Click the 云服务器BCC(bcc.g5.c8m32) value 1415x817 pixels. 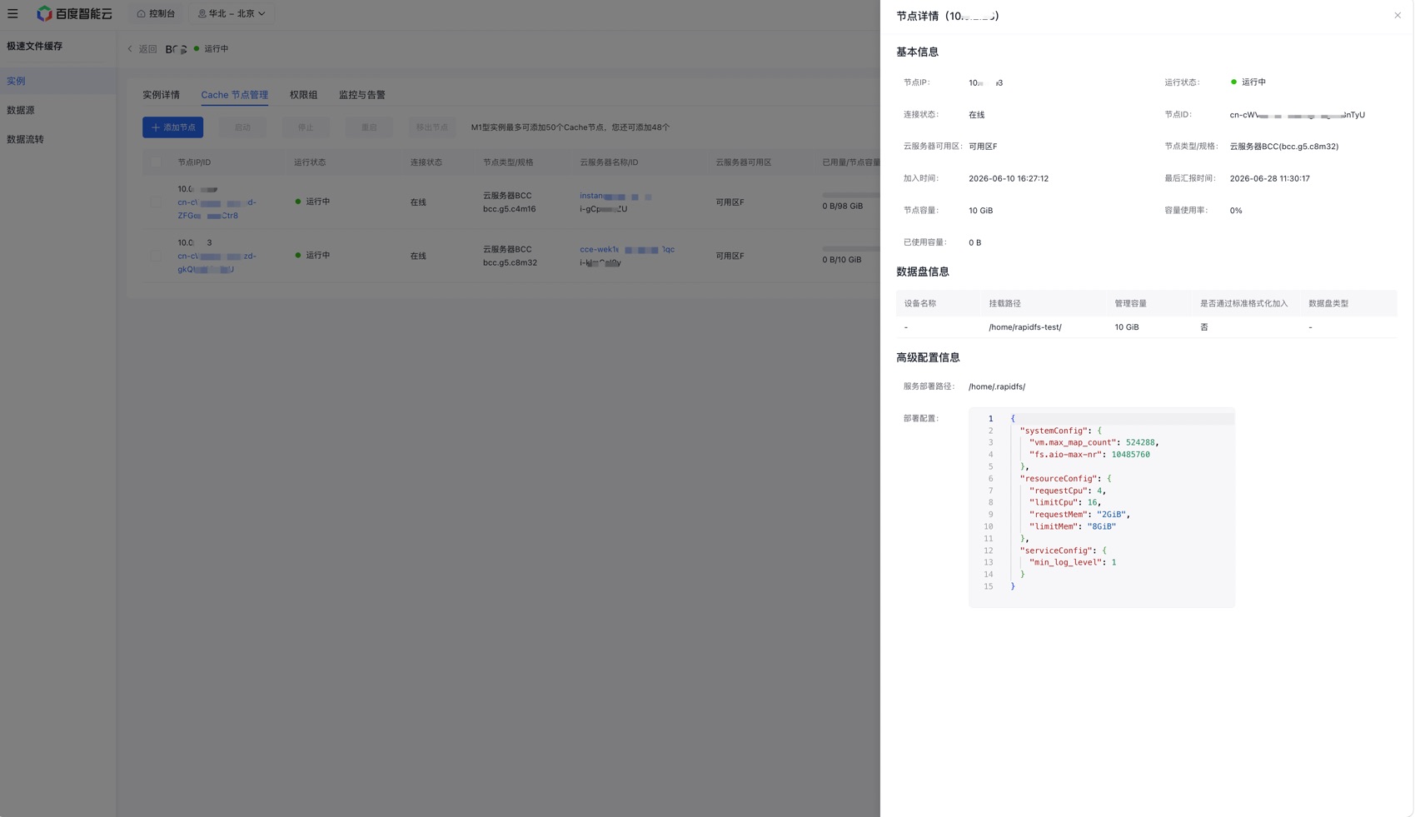click(1283, 147)
